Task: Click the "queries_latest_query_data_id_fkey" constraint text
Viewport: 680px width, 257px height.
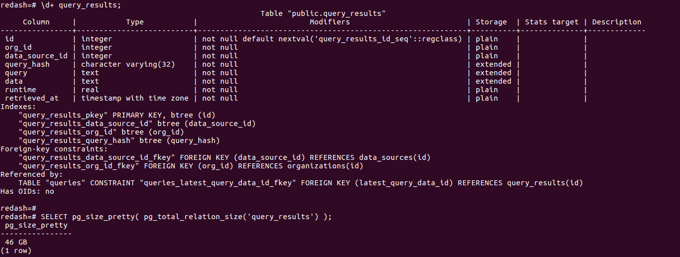Action: (220, 183)
